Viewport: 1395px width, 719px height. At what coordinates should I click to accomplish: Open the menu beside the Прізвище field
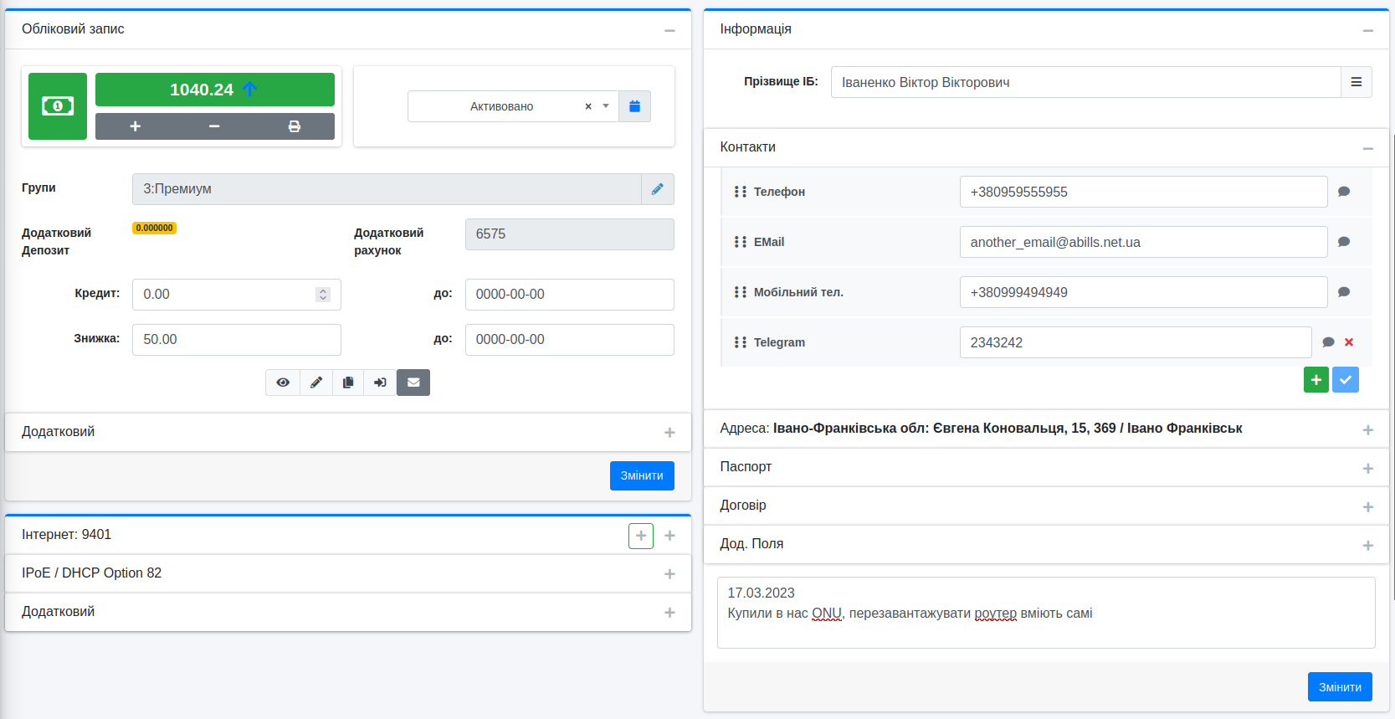(x=1357, y=82)
